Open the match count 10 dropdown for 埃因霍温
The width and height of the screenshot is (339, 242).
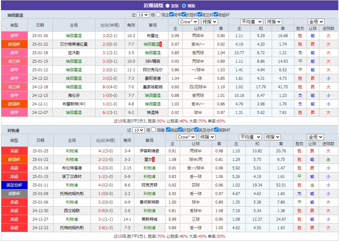tap(143, 14)
